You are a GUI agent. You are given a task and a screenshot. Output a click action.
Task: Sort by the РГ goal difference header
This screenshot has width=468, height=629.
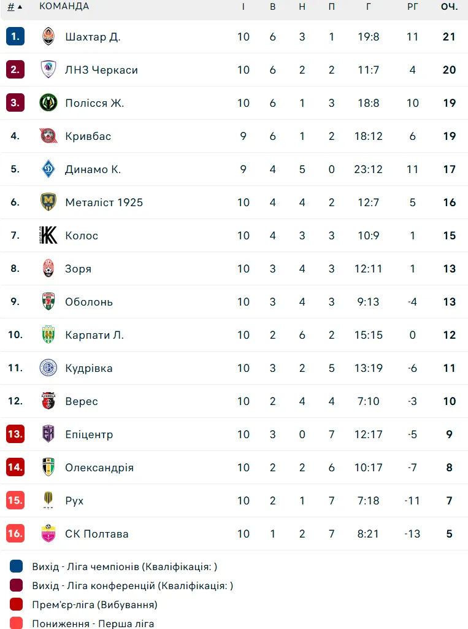coord(412,7)
